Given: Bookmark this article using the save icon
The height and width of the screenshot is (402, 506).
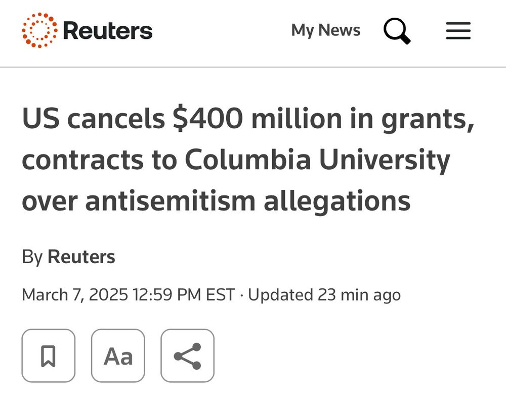Looking at the screenshot, I should point(48,356).
